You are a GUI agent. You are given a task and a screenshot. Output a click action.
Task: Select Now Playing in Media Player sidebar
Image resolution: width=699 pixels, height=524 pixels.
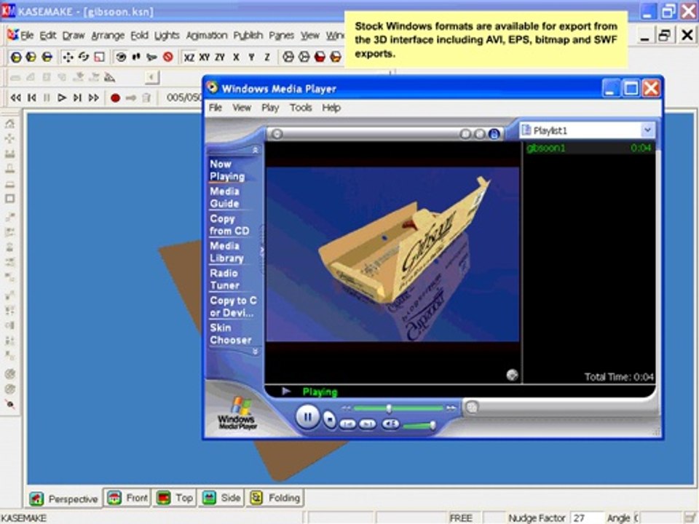coord(227,170)
